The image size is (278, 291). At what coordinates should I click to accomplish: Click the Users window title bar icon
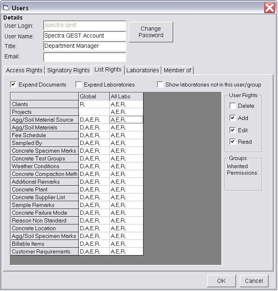coord(6,8)
